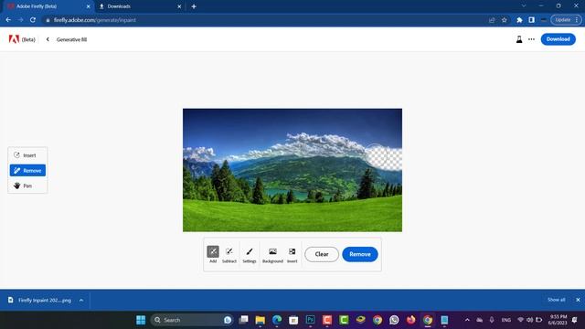Click the blue Remove button under the image
Viewport: 585px width, 329px height.
(360, 254)
